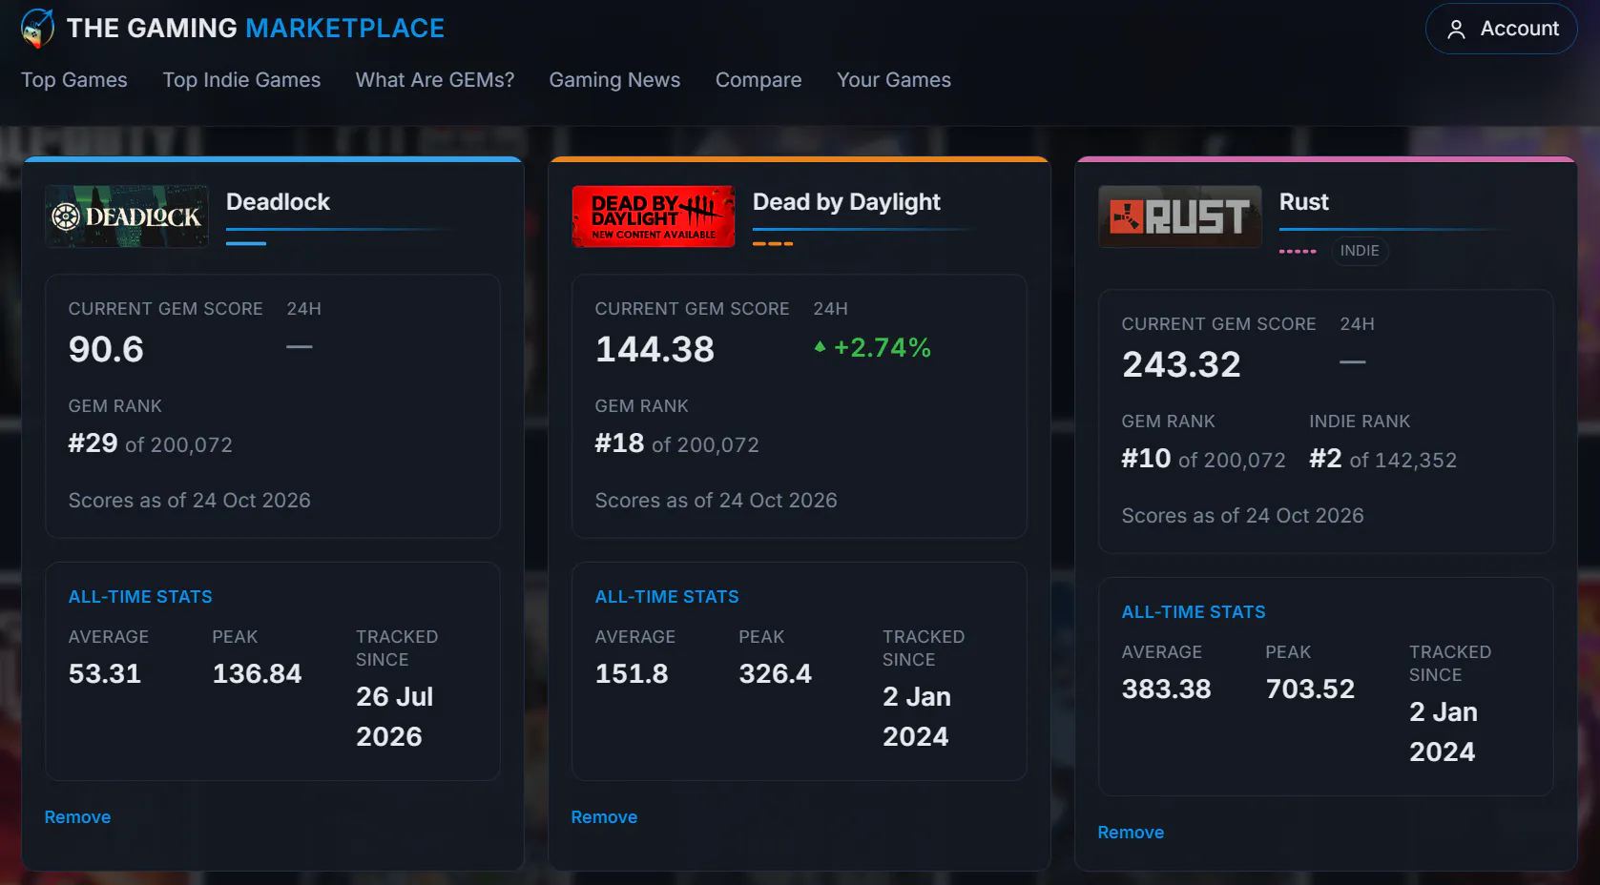
Task: Open the Dead by Daylight title
Action: pyautogui.click(x=846, y=202)
